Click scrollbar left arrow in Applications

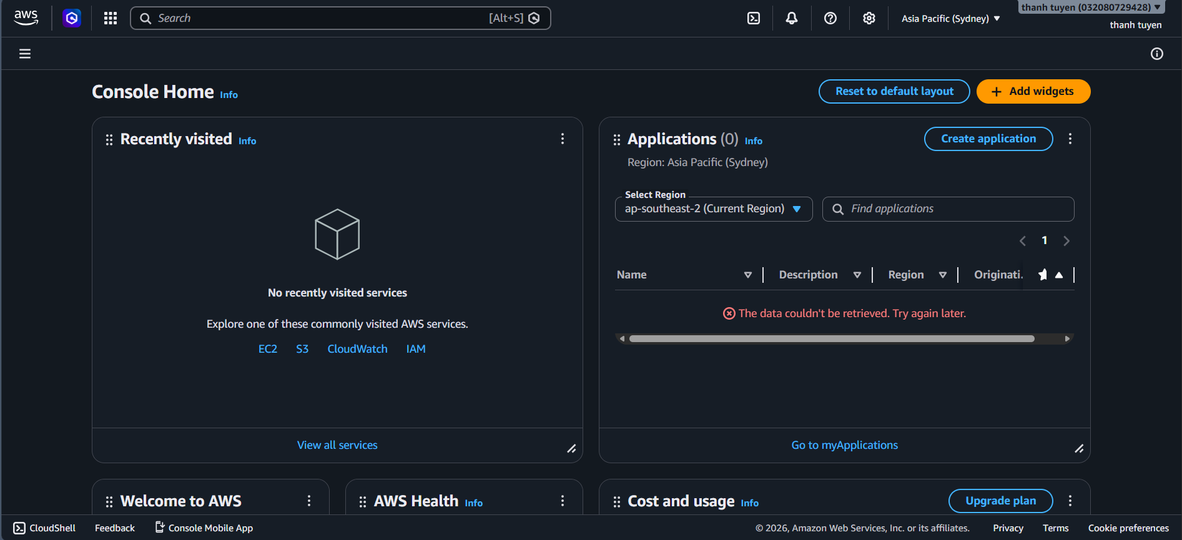[622, 339]
